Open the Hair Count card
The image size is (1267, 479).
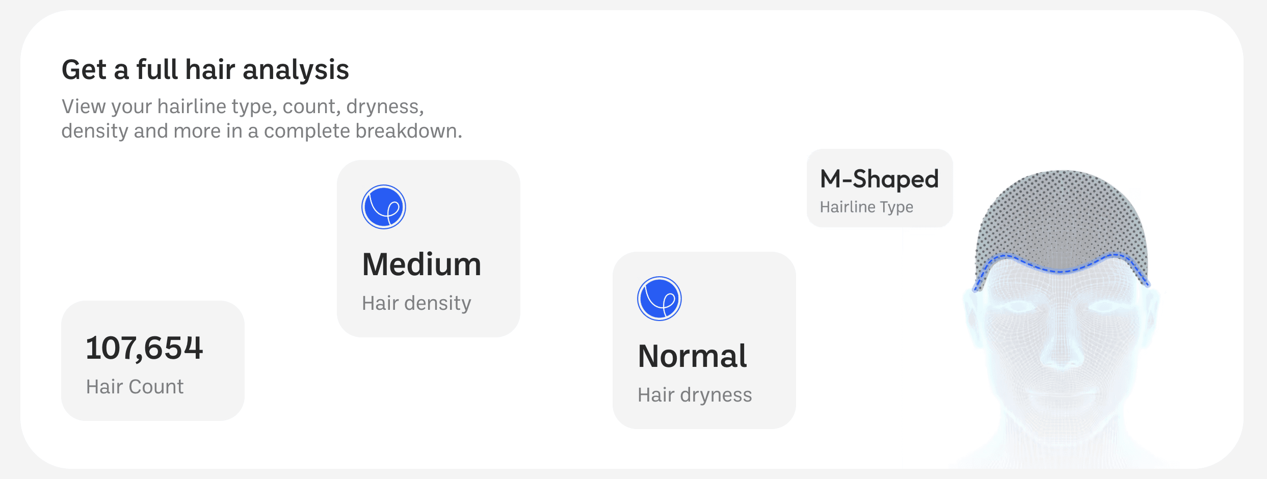[x=152, y=360]
